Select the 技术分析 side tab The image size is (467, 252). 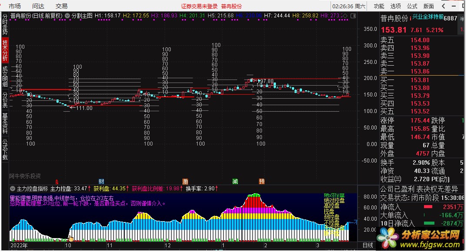pyautogui.click(x=5, y=50)
